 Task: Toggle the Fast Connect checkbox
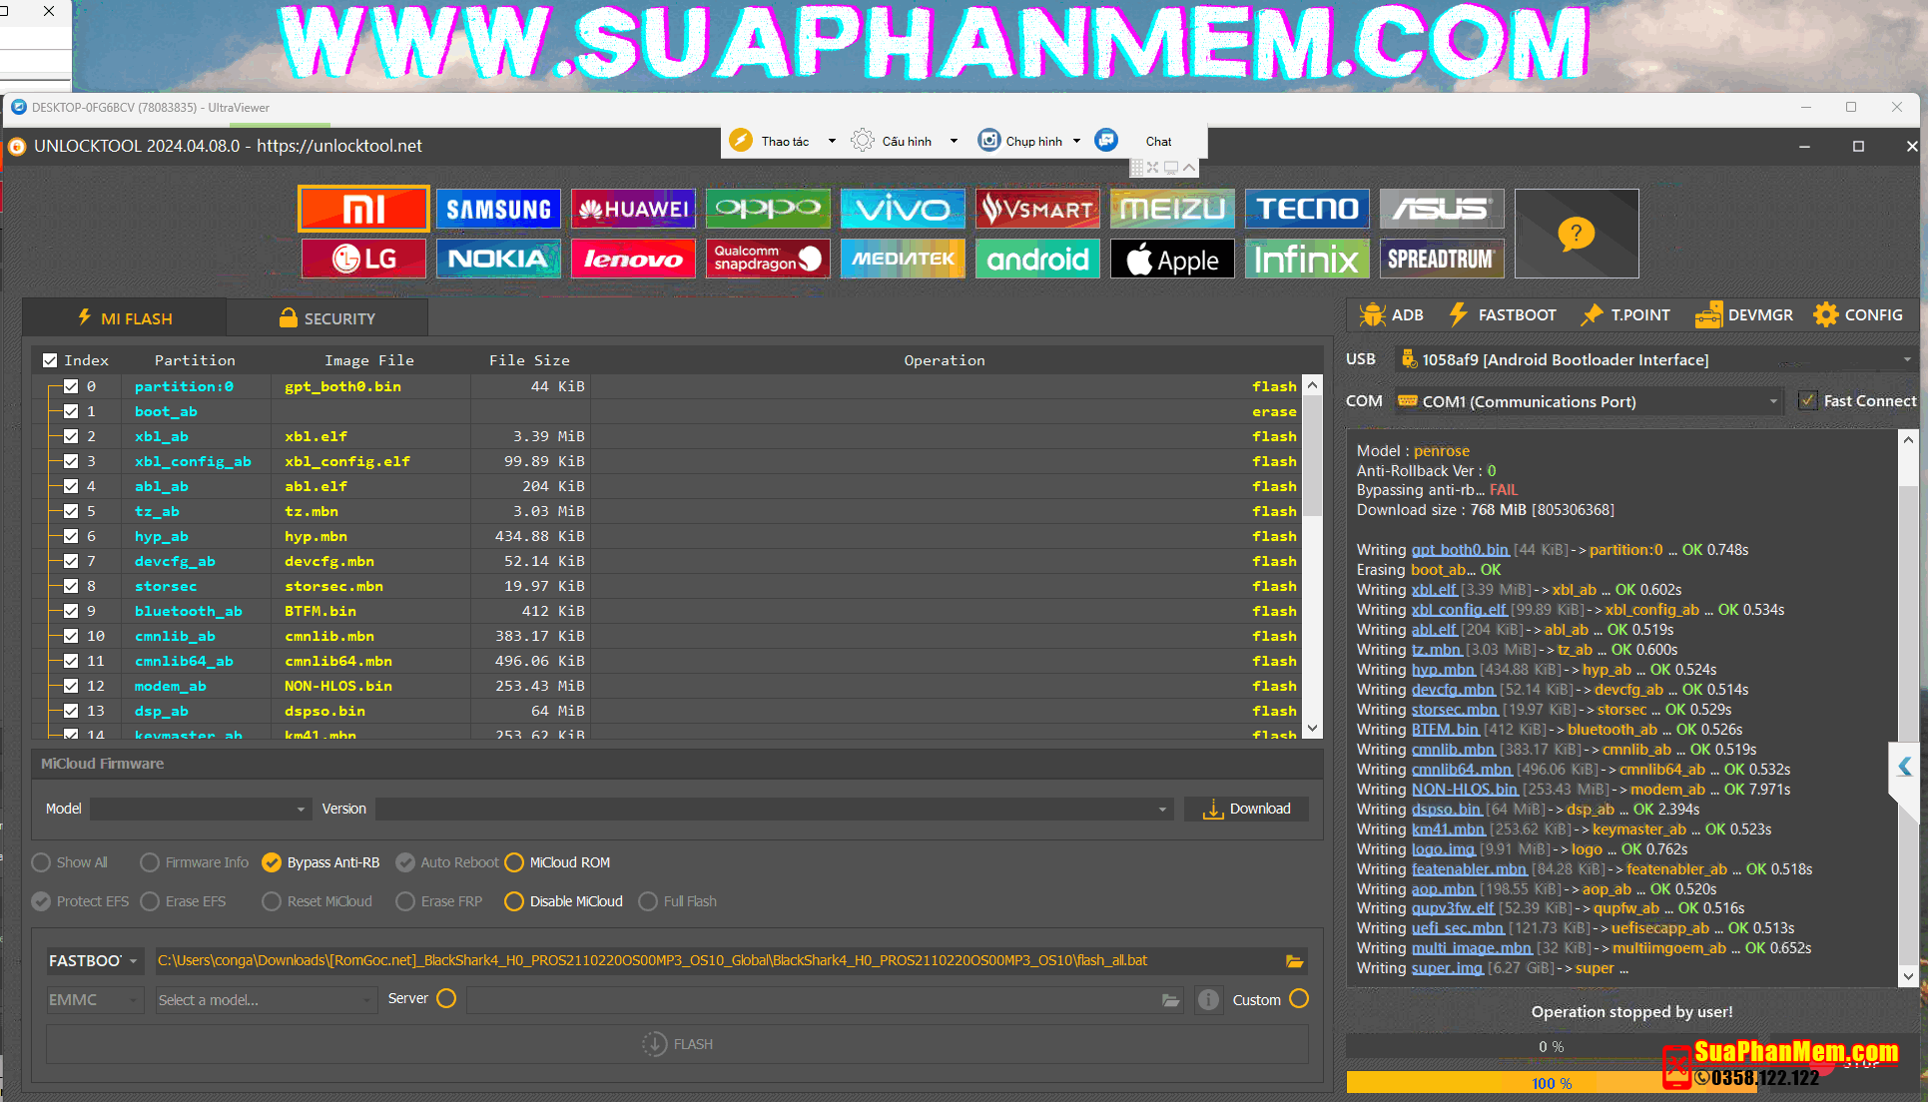point(1807,401)
